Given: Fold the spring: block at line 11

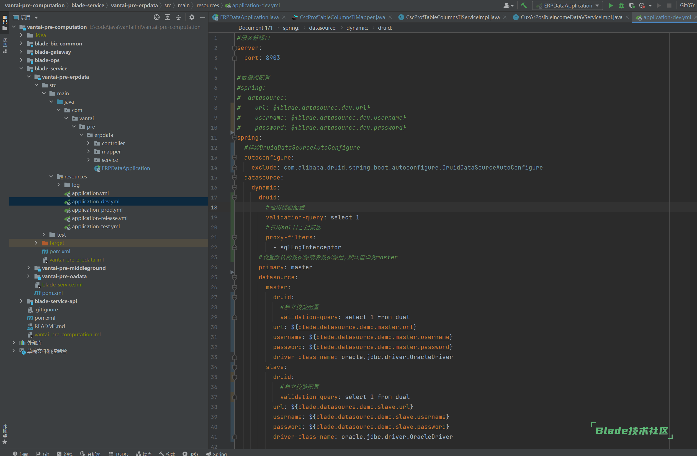Looking at the screenshot, I should click(234, 137).
